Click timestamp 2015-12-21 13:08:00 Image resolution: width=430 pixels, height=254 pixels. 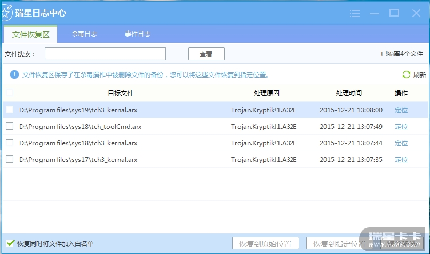351,110
